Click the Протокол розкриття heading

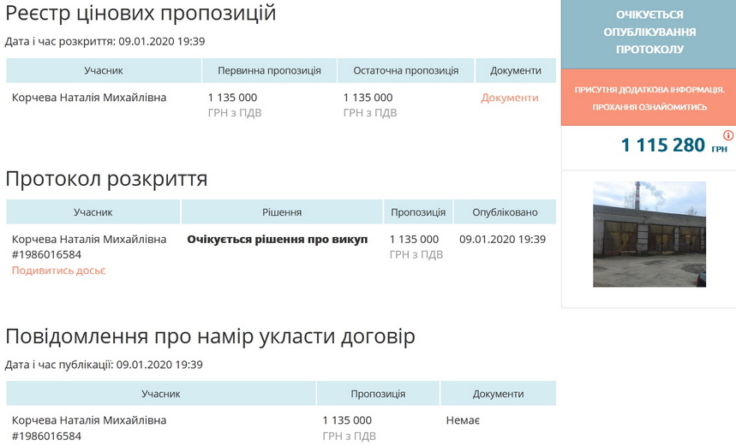[106, 179]
